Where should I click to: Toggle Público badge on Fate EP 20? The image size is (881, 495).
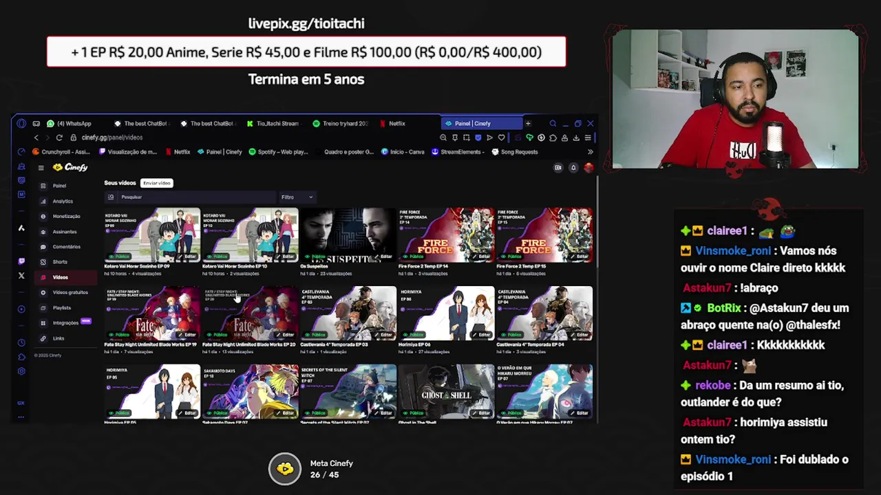[218, 335]
